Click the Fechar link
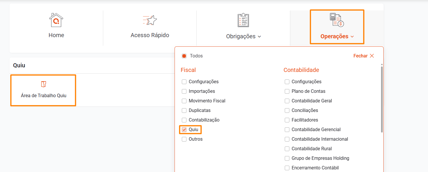 tap(360, 56)
